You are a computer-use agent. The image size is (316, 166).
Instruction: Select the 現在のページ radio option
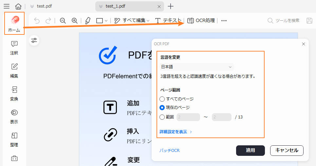(x=162, y=108)
